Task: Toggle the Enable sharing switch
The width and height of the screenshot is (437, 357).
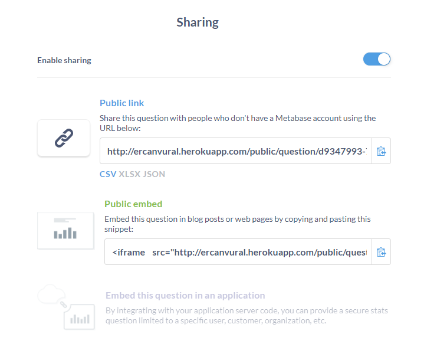Action: click(376, 59)
